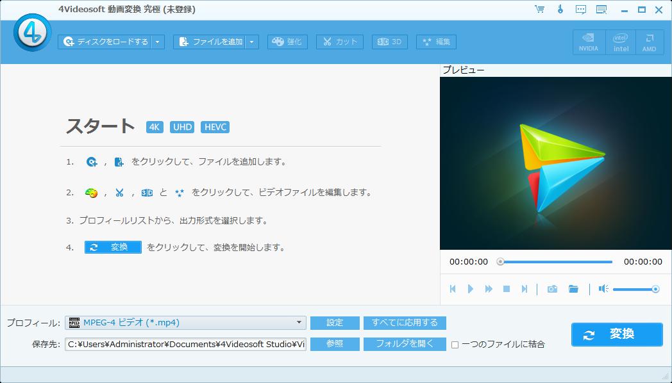672x383 pixels.
Task: Click the HEVC badge
Action: pyautogui.click(x=215, y=127)
